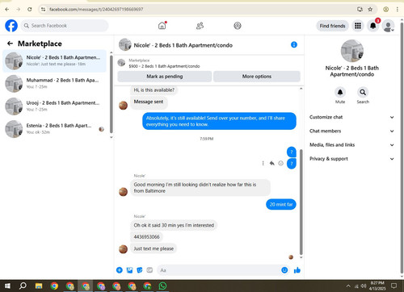
Task: Mute this conversation with the bell icon
Action: click(x=340, y=92)
